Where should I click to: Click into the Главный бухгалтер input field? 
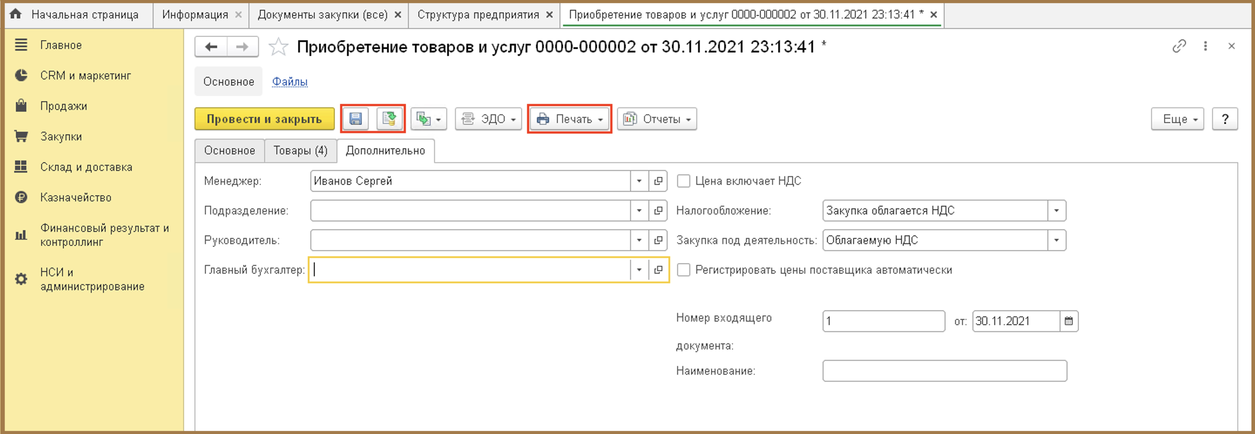[x=471, y=270]
